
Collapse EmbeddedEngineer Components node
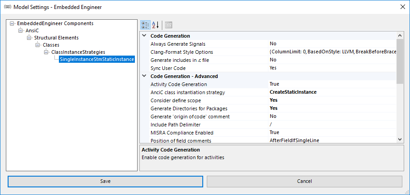[12, 23]
